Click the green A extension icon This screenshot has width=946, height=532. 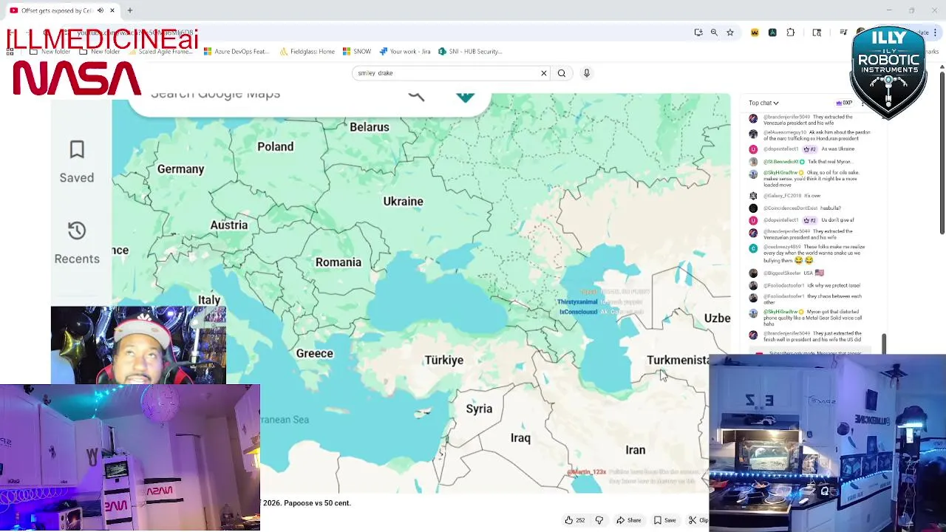[772, 33]
